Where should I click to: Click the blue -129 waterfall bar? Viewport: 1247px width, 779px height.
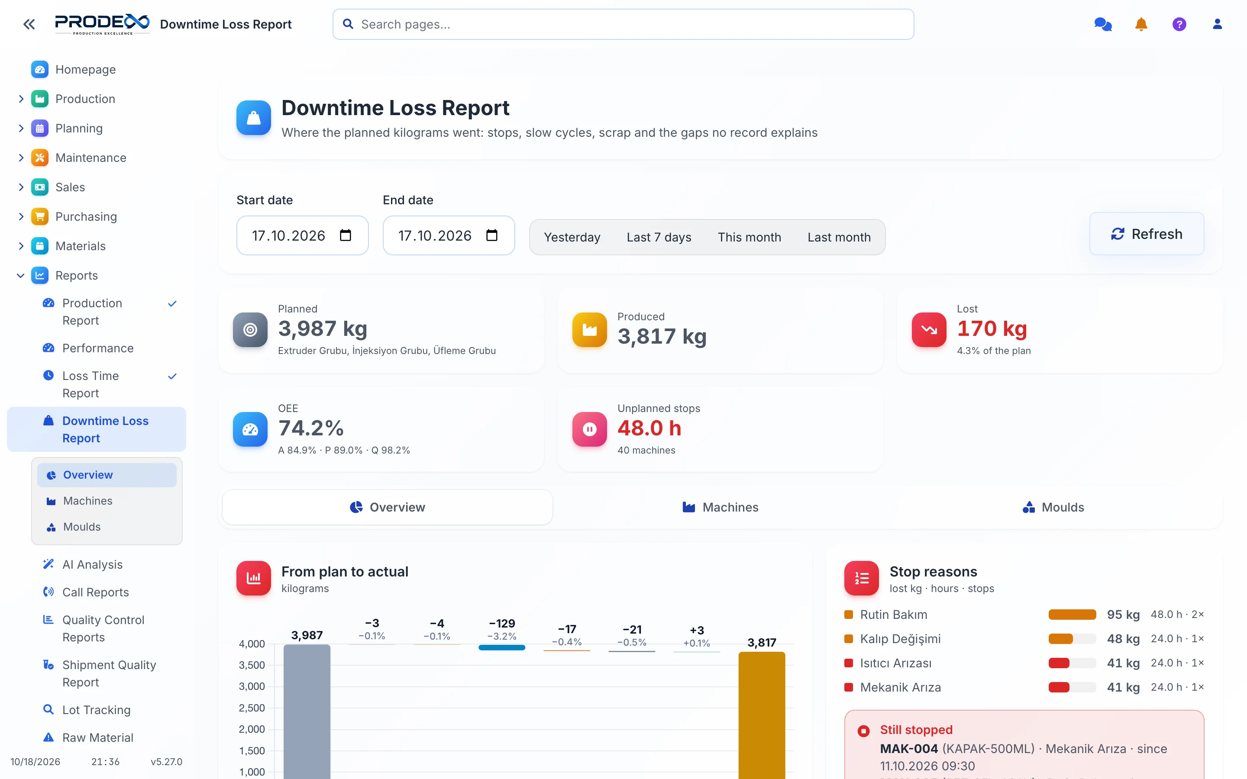[502, 647]
